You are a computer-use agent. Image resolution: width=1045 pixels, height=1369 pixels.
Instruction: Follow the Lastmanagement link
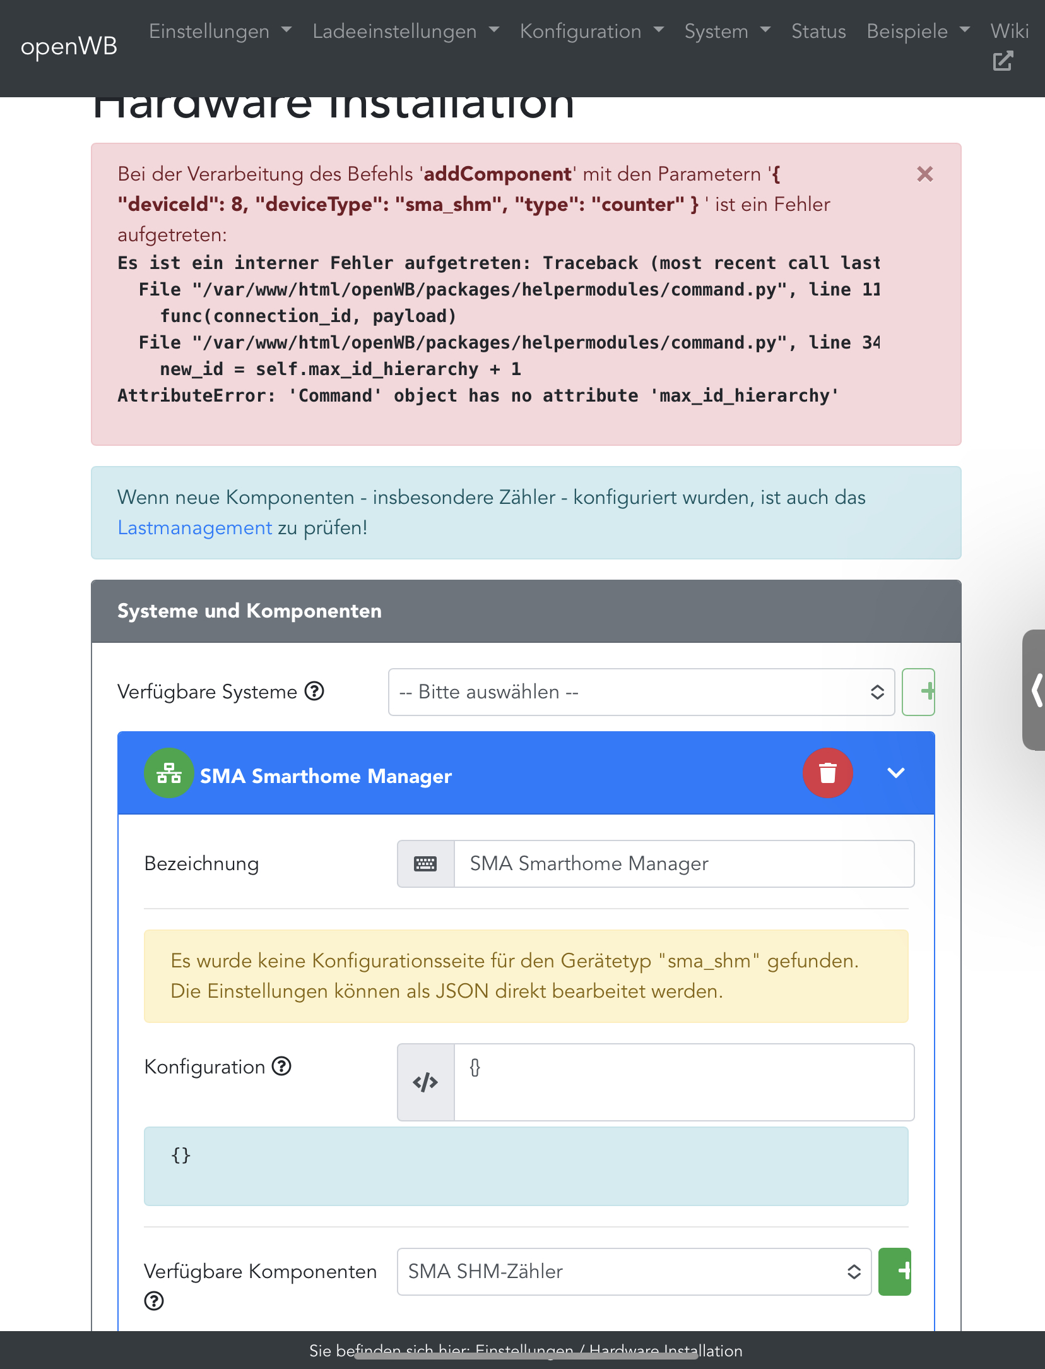(195, 527)
